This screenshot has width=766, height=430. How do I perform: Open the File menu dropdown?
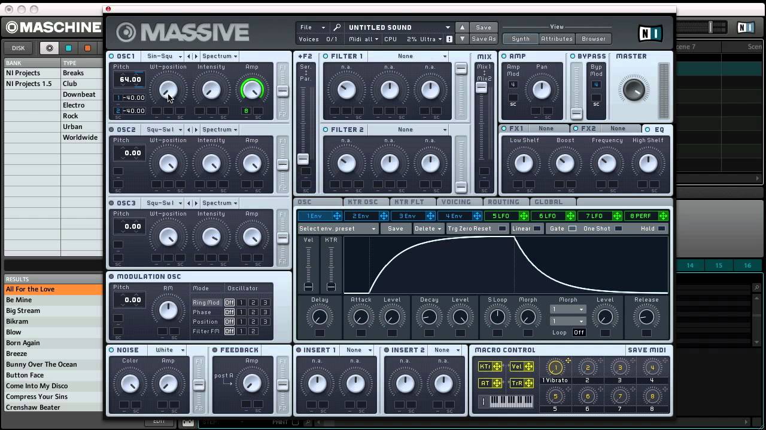click(312, 27)
